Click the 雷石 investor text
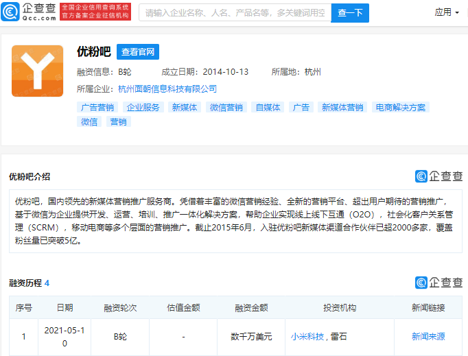This screenshot has width=468, height=356. (338, 337)
